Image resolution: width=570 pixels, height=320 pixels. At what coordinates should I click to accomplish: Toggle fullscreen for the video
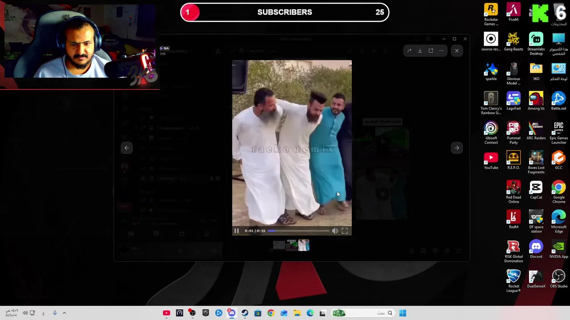click(345, 231)
